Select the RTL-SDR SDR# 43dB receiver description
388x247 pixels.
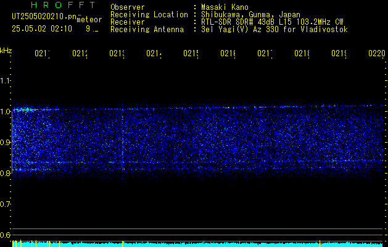coord(272,22)
